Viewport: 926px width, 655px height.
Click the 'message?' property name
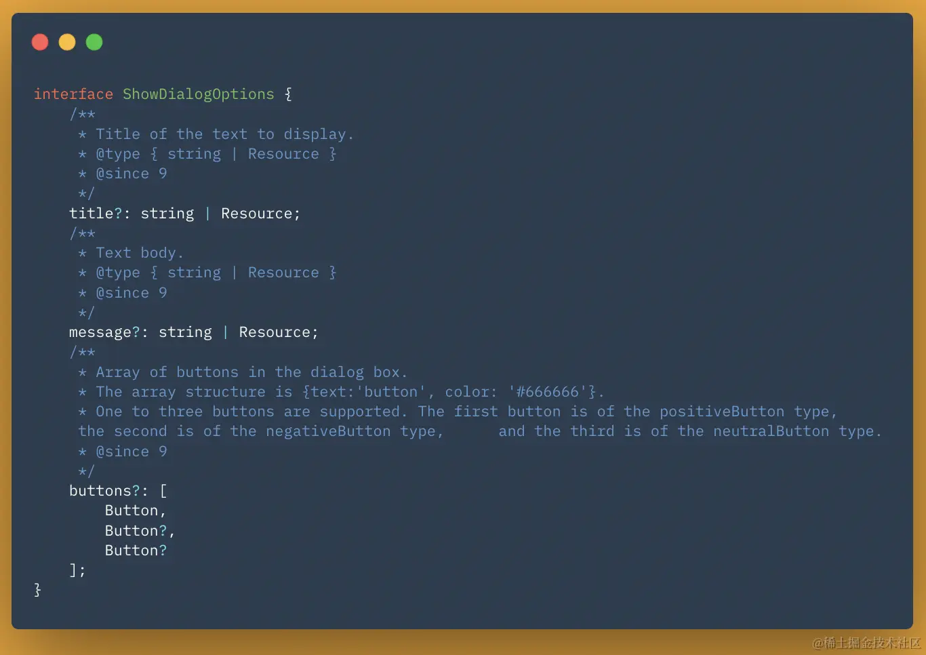click(104, 332)
